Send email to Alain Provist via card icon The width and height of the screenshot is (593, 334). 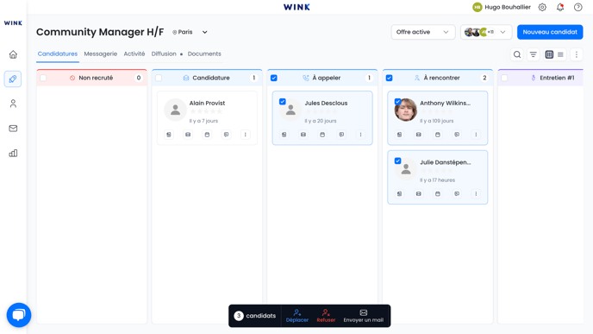[x=188, y=135]
